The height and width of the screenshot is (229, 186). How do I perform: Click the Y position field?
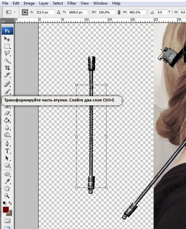(77, 12)
